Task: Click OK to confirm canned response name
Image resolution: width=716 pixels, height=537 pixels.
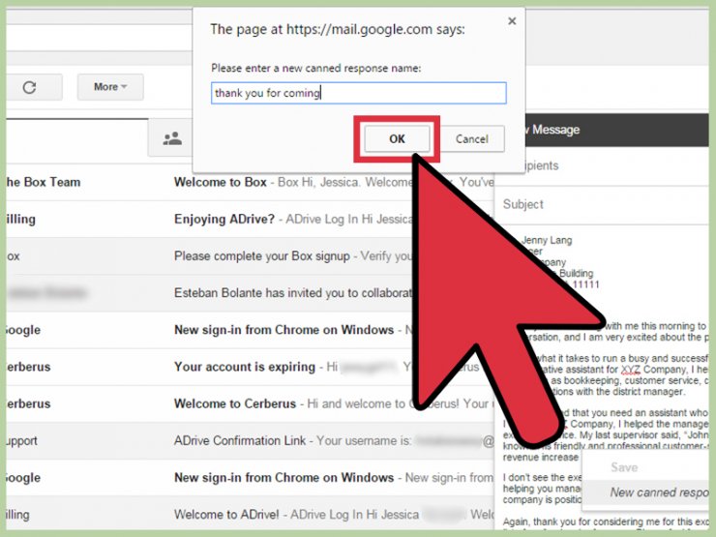Action: pyautogui.click(x=397, y=139)
